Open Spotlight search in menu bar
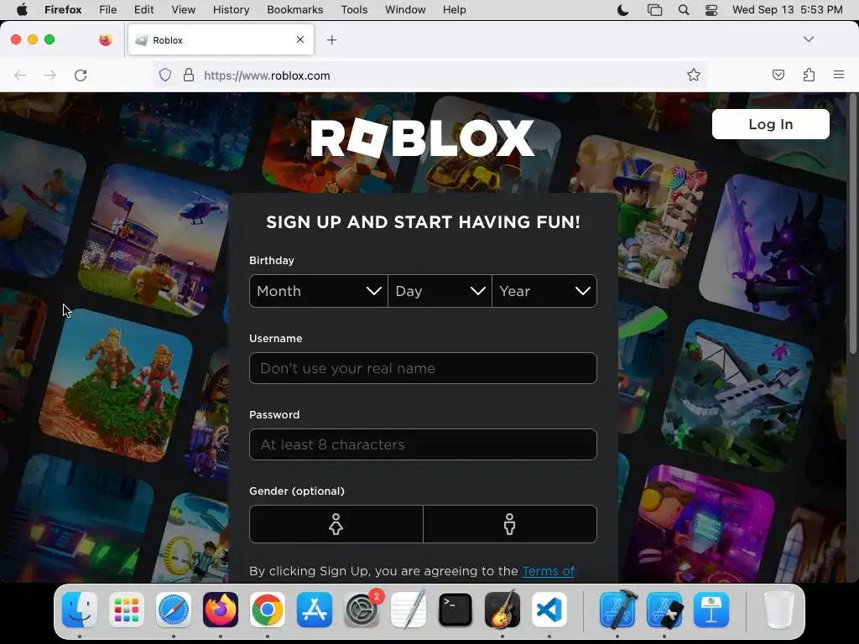This screenshot has height=644, width=859. 683,10
